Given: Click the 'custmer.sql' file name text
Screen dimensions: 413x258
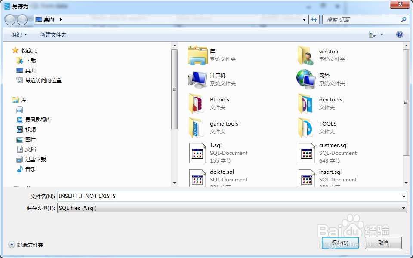Looking at the screenshot, I should pos(333,145).
